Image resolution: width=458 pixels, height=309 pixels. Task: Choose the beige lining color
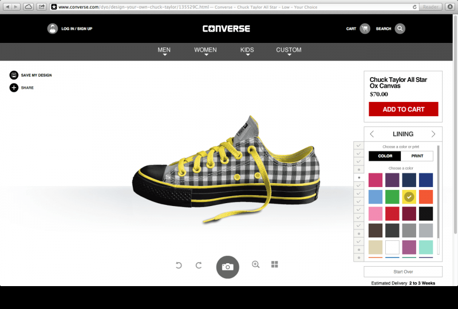[376, 247]
